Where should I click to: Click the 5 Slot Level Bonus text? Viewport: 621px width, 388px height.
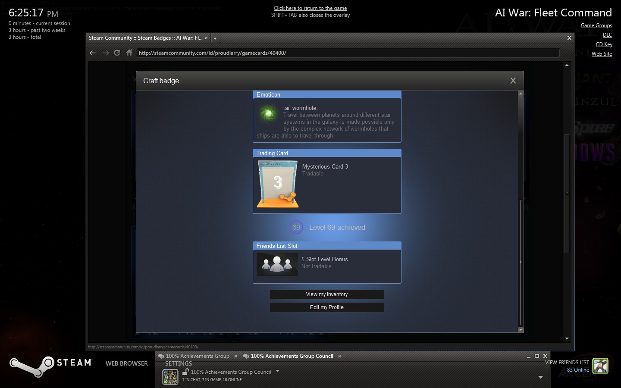pyautogui.click(x=325, y=259)
